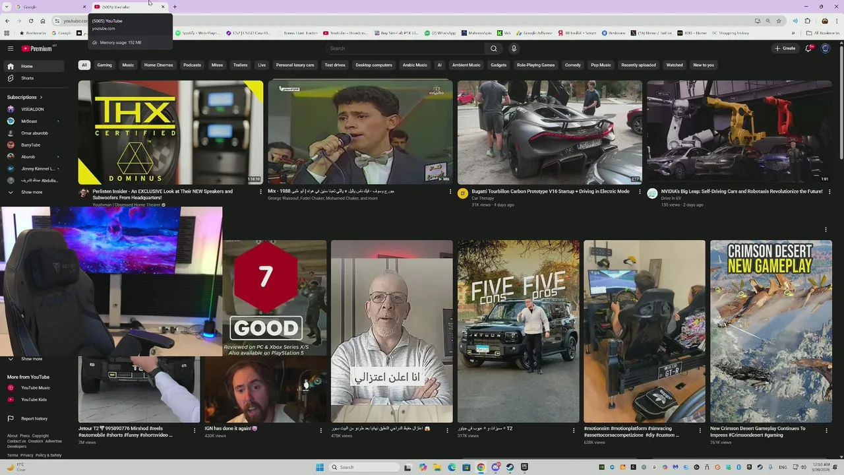The image size is (844, 475).
Task: Reload the page in Chrome
Action: [30, 21]
